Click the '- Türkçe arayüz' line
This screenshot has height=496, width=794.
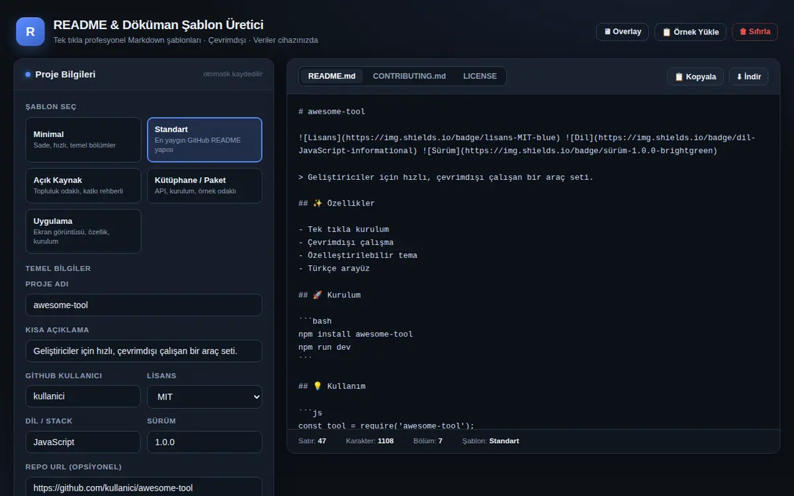334,269
